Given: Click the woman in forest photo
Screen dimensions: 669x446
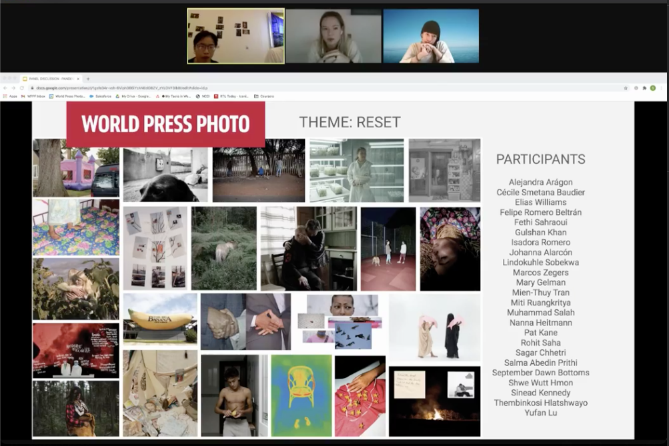Looking at the screenshot, I should point(76,409).
